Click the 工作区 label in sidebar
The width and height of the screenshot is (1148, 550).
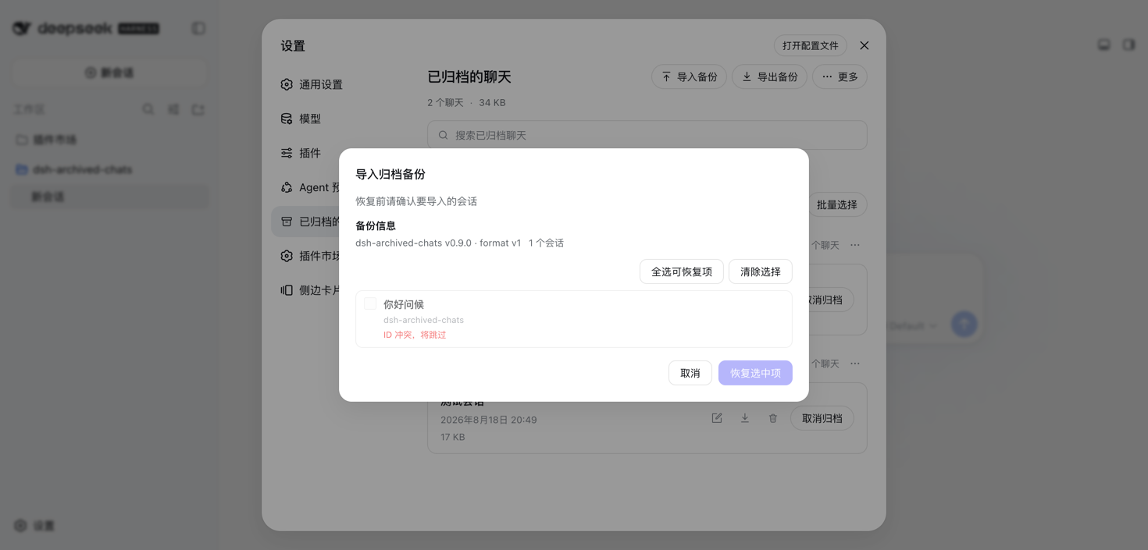30,109
